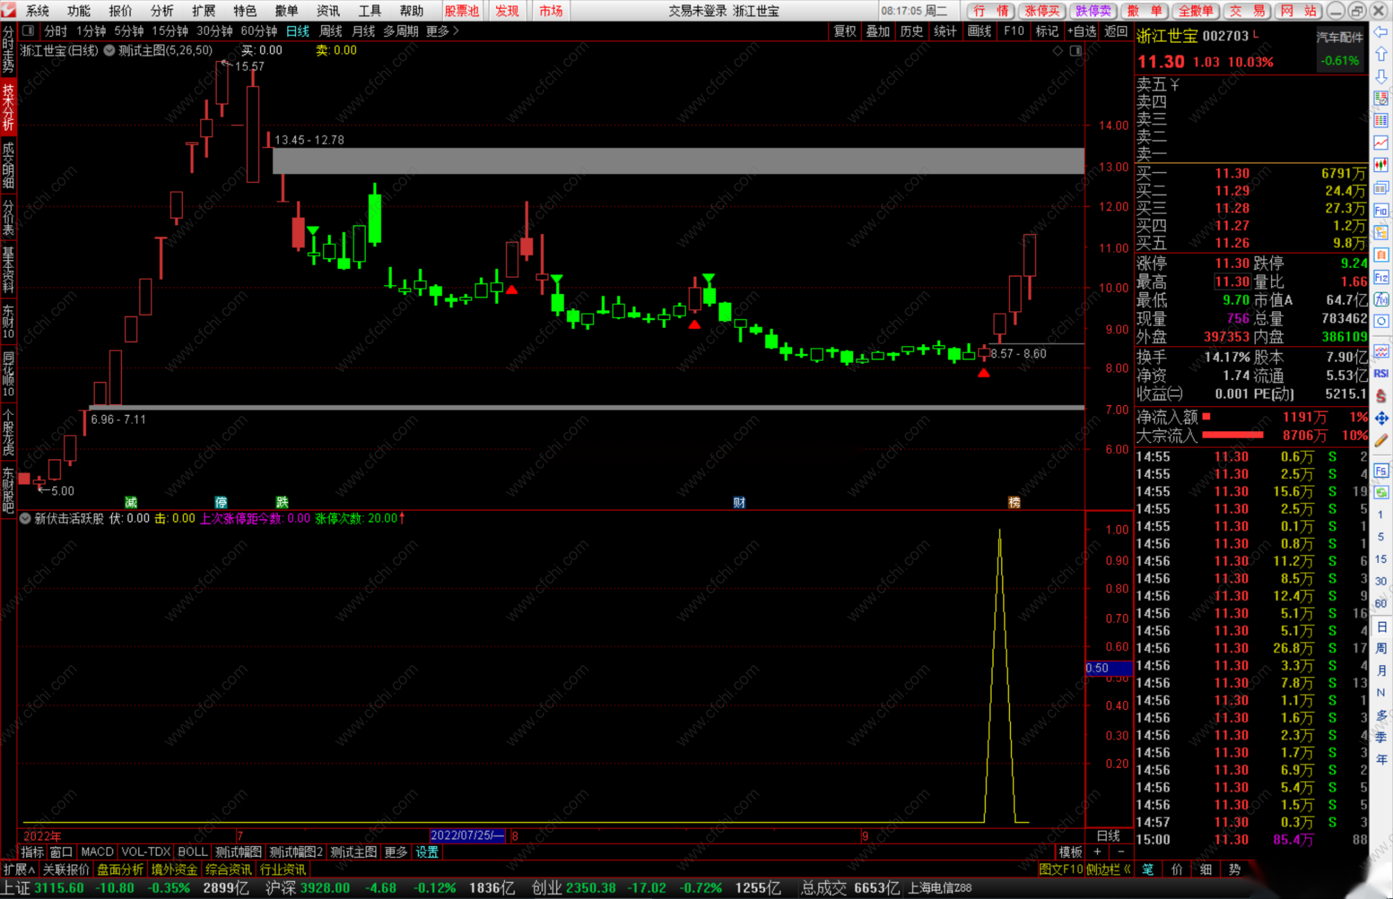Screen dimensions: 1393x899
Task: Click the 涨停卖 button
Action: pos(1041,10)
